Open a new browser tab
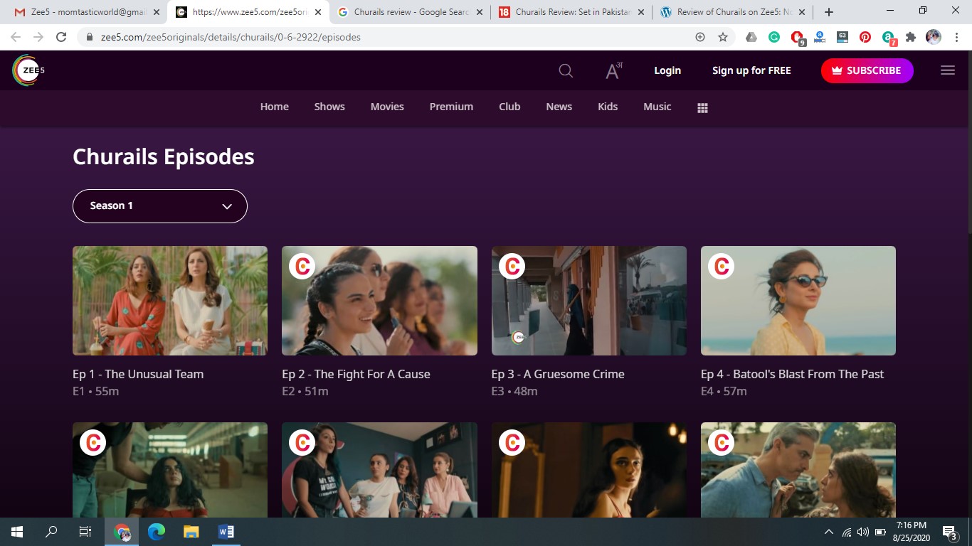The image size is (972, 546). point(829,12)
